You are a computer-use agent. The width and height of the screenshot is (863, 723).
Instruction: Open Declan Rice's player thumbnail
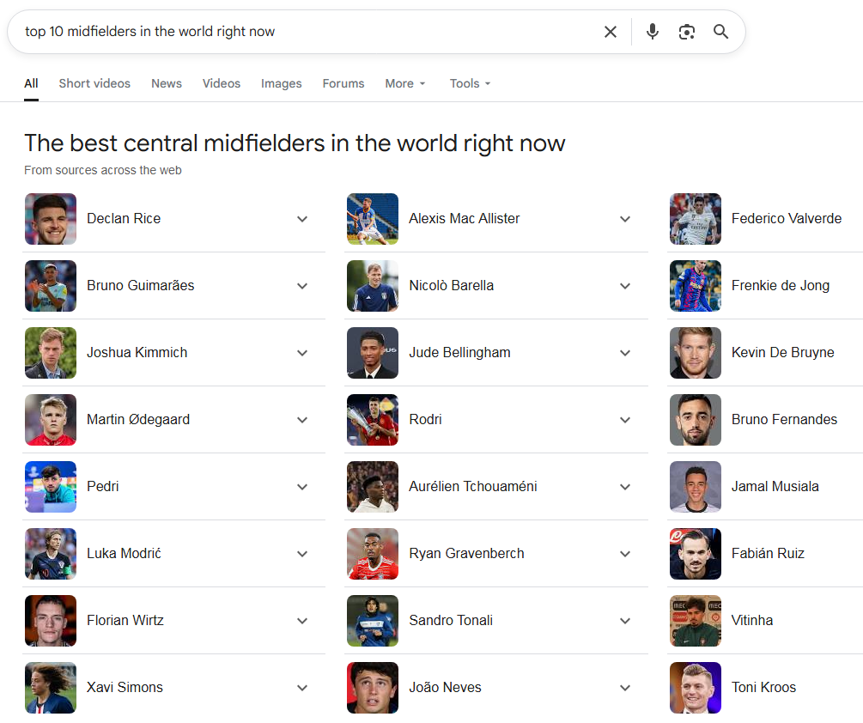tap(51, 219)
